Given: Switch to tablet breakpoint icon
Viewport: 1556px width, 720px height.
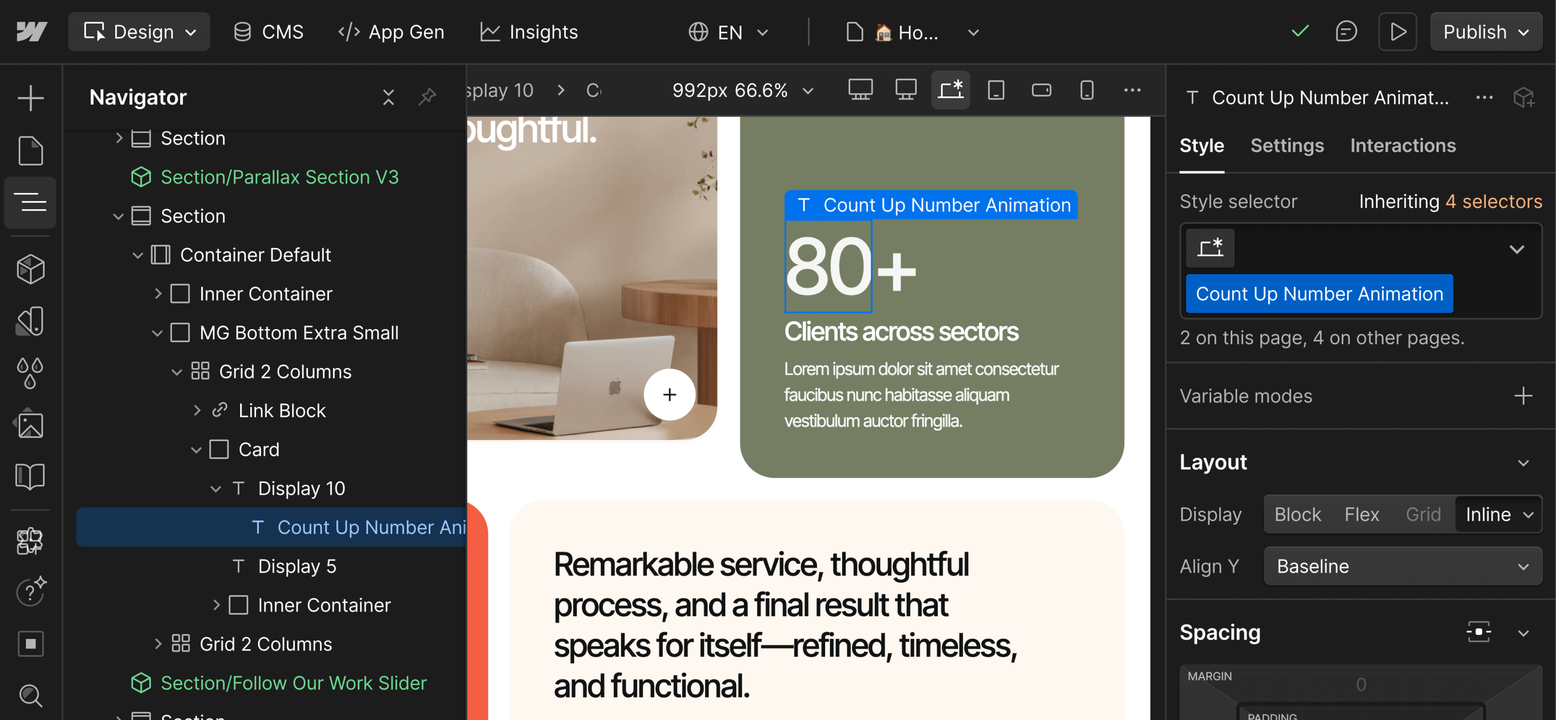Looking at the screenshot, I should click(x=996, y=90).
